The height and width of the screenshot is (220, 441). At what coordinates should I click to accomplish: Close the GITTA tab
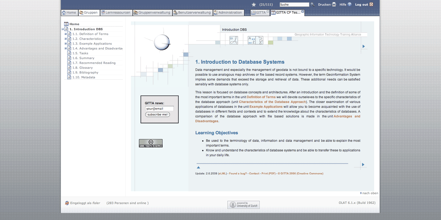pos(268,11)
